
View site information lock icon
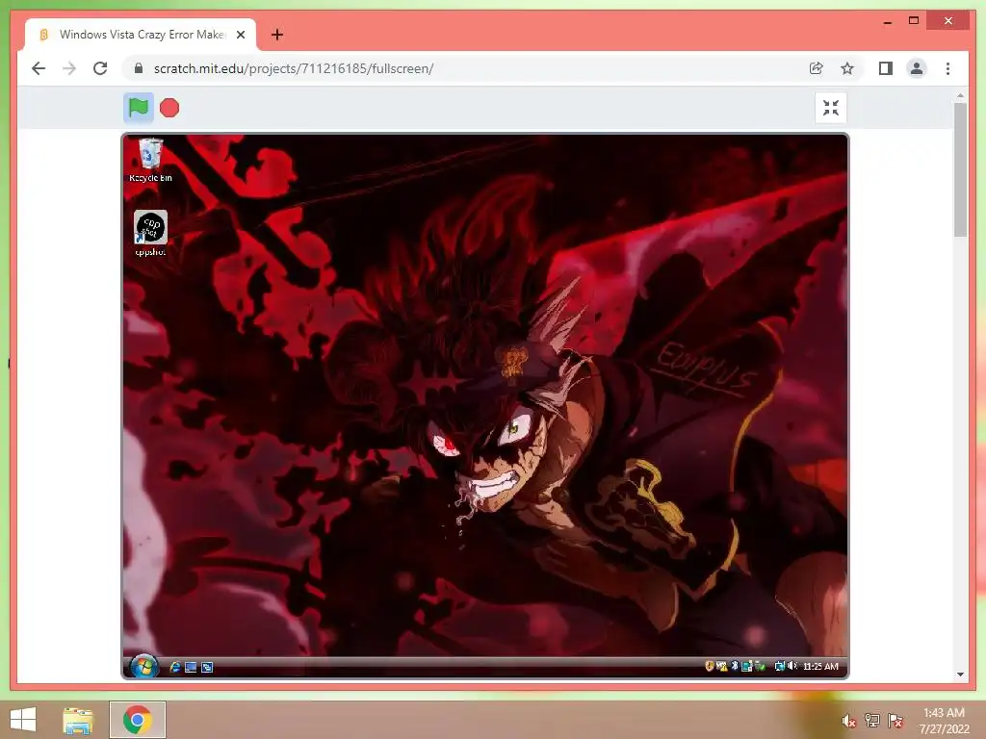click(x=139, y=68)
